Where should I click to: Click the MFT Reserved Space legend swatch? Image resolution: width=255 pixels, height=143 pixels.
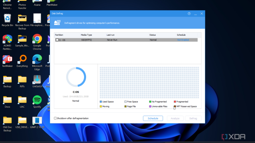point(175,106)
